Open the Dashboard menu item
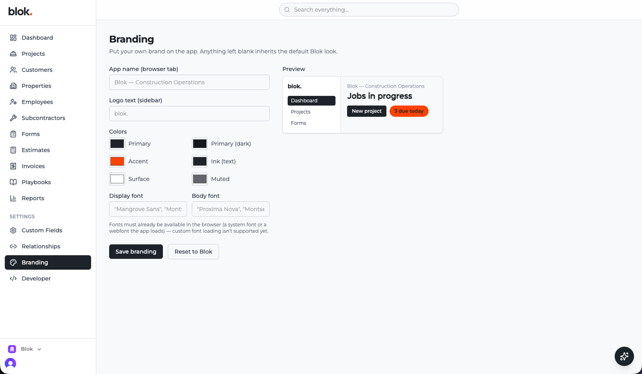Image resolution: width=642 pixels, height=374 pixels. click(x=48, y=38)
